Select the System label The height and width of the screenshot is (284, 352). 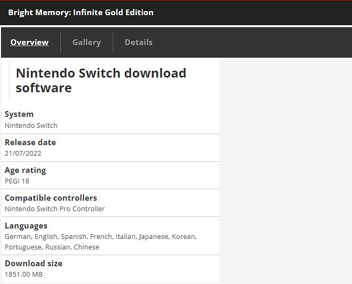pos(19,114)
